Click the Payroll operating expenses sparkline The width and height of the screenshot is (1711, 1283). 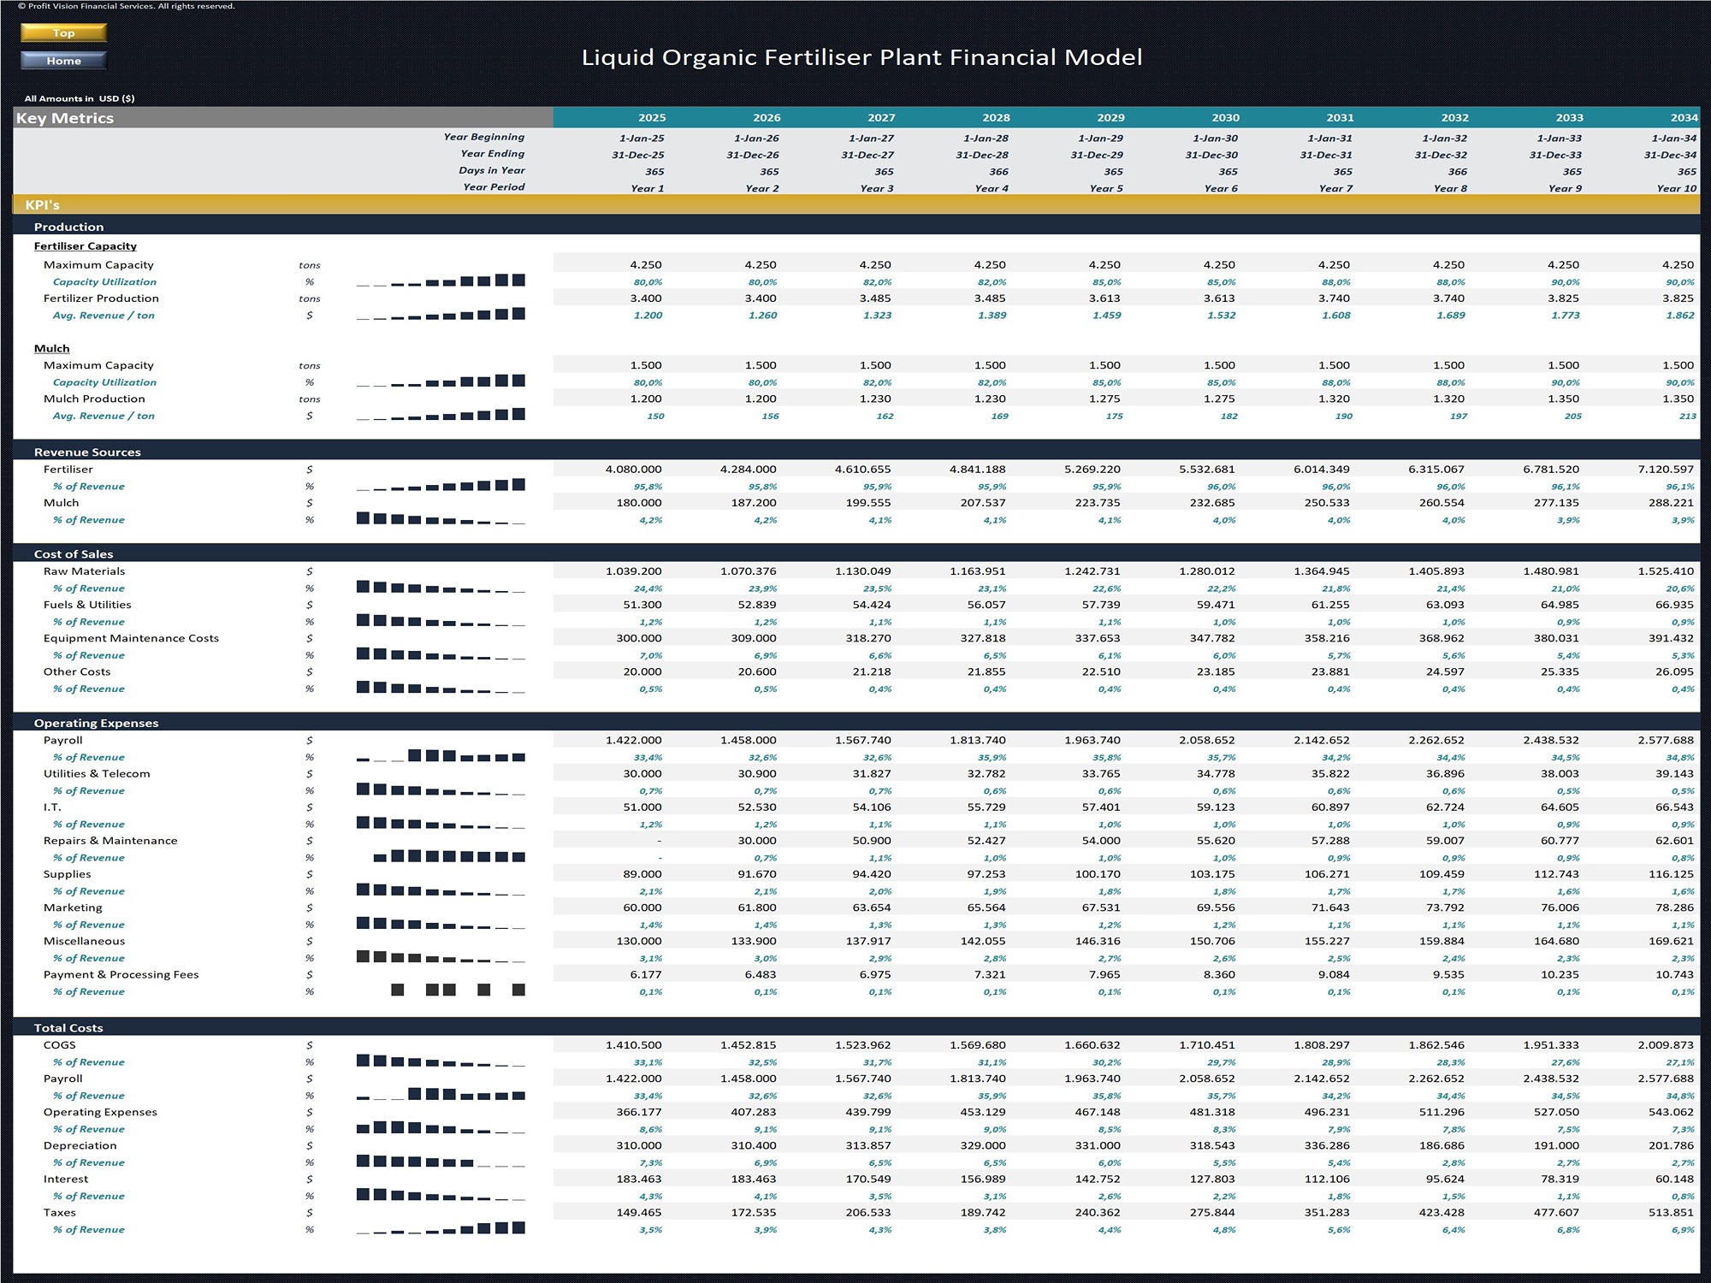(x=441, y=756)
